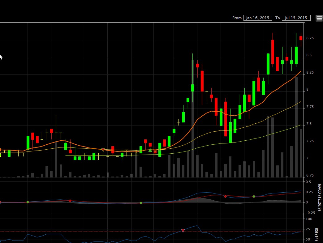323x243 pixels.
Task: Click the earliest green MACD crossover dot
Action: (28, 202)
